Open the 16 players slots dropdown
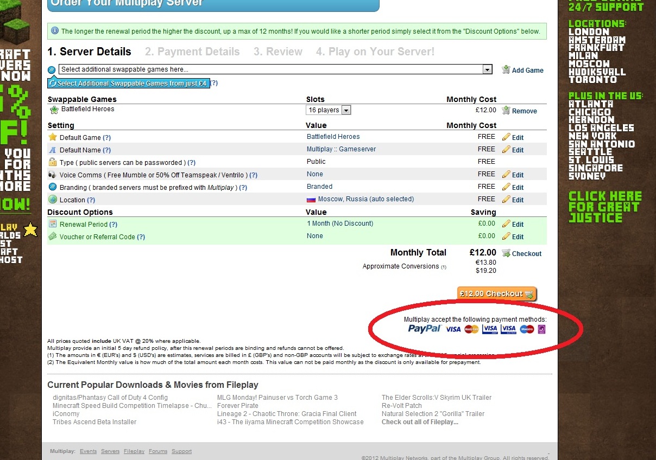The image size is (656, 460). 329,110
